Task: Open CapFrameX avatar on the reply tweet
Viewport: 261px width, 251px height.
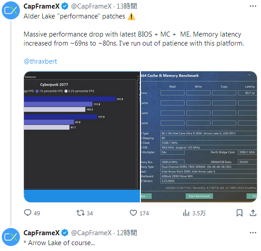Action: [x=11, y=237]
